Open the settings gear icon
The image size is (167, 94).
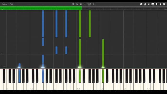coord(141,4)
